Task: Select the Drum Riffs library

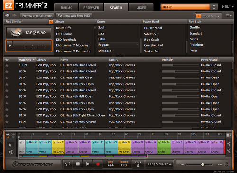Action: [x=64, y=28]
